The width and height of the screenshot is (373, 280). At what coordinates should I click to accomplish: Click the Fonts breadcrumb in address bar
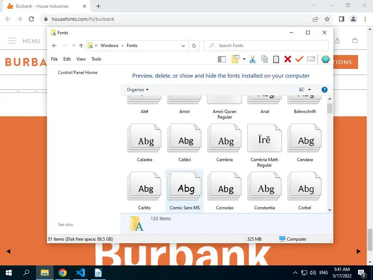(x=132, y=46)
